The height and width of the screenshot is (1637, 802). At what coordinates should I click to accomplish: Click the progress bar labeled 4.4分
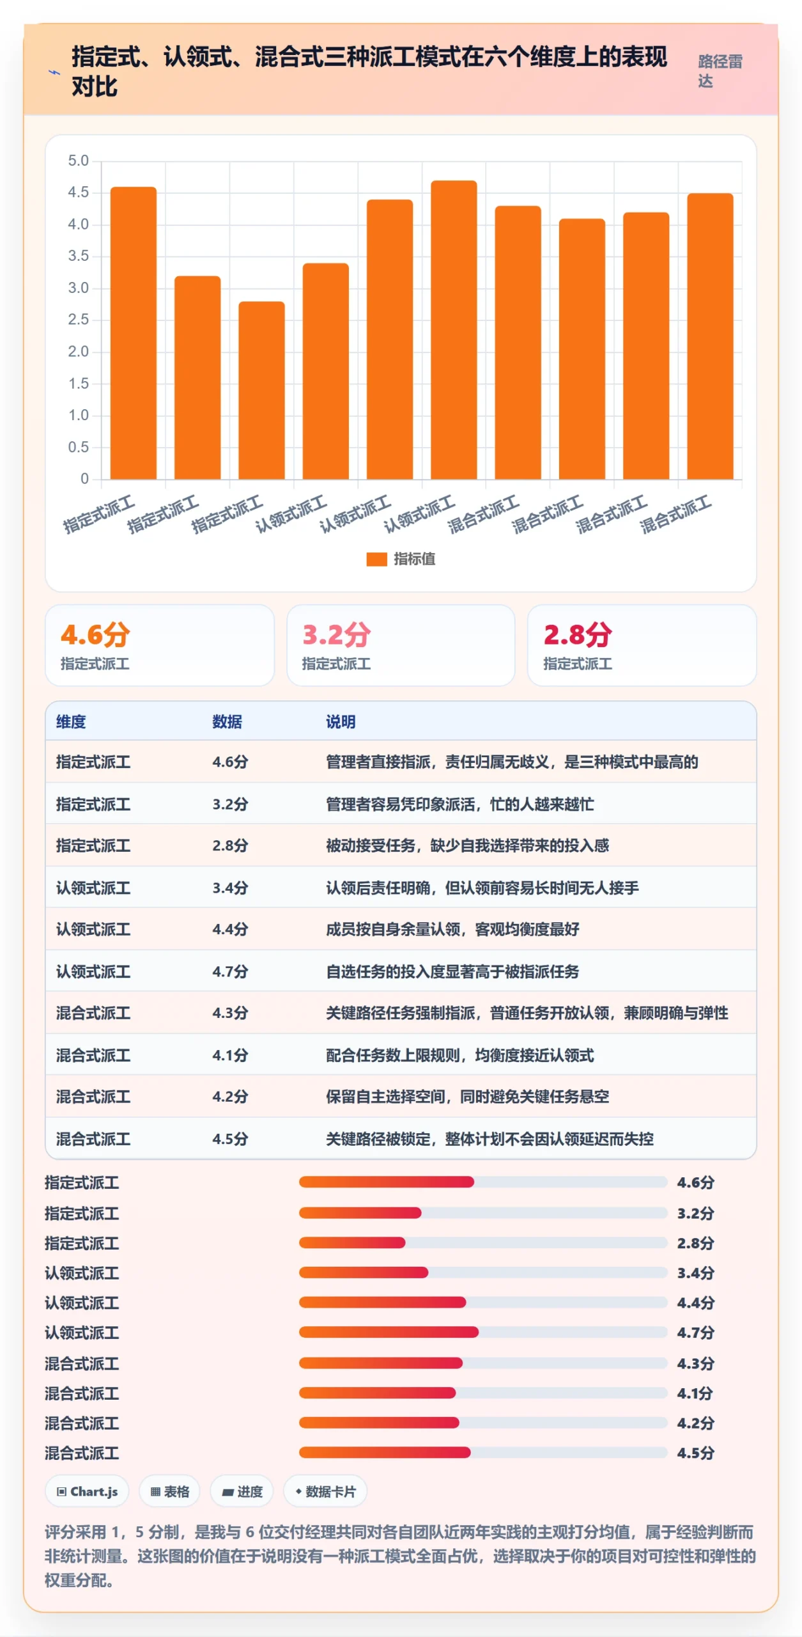(x=483, y=1303)
